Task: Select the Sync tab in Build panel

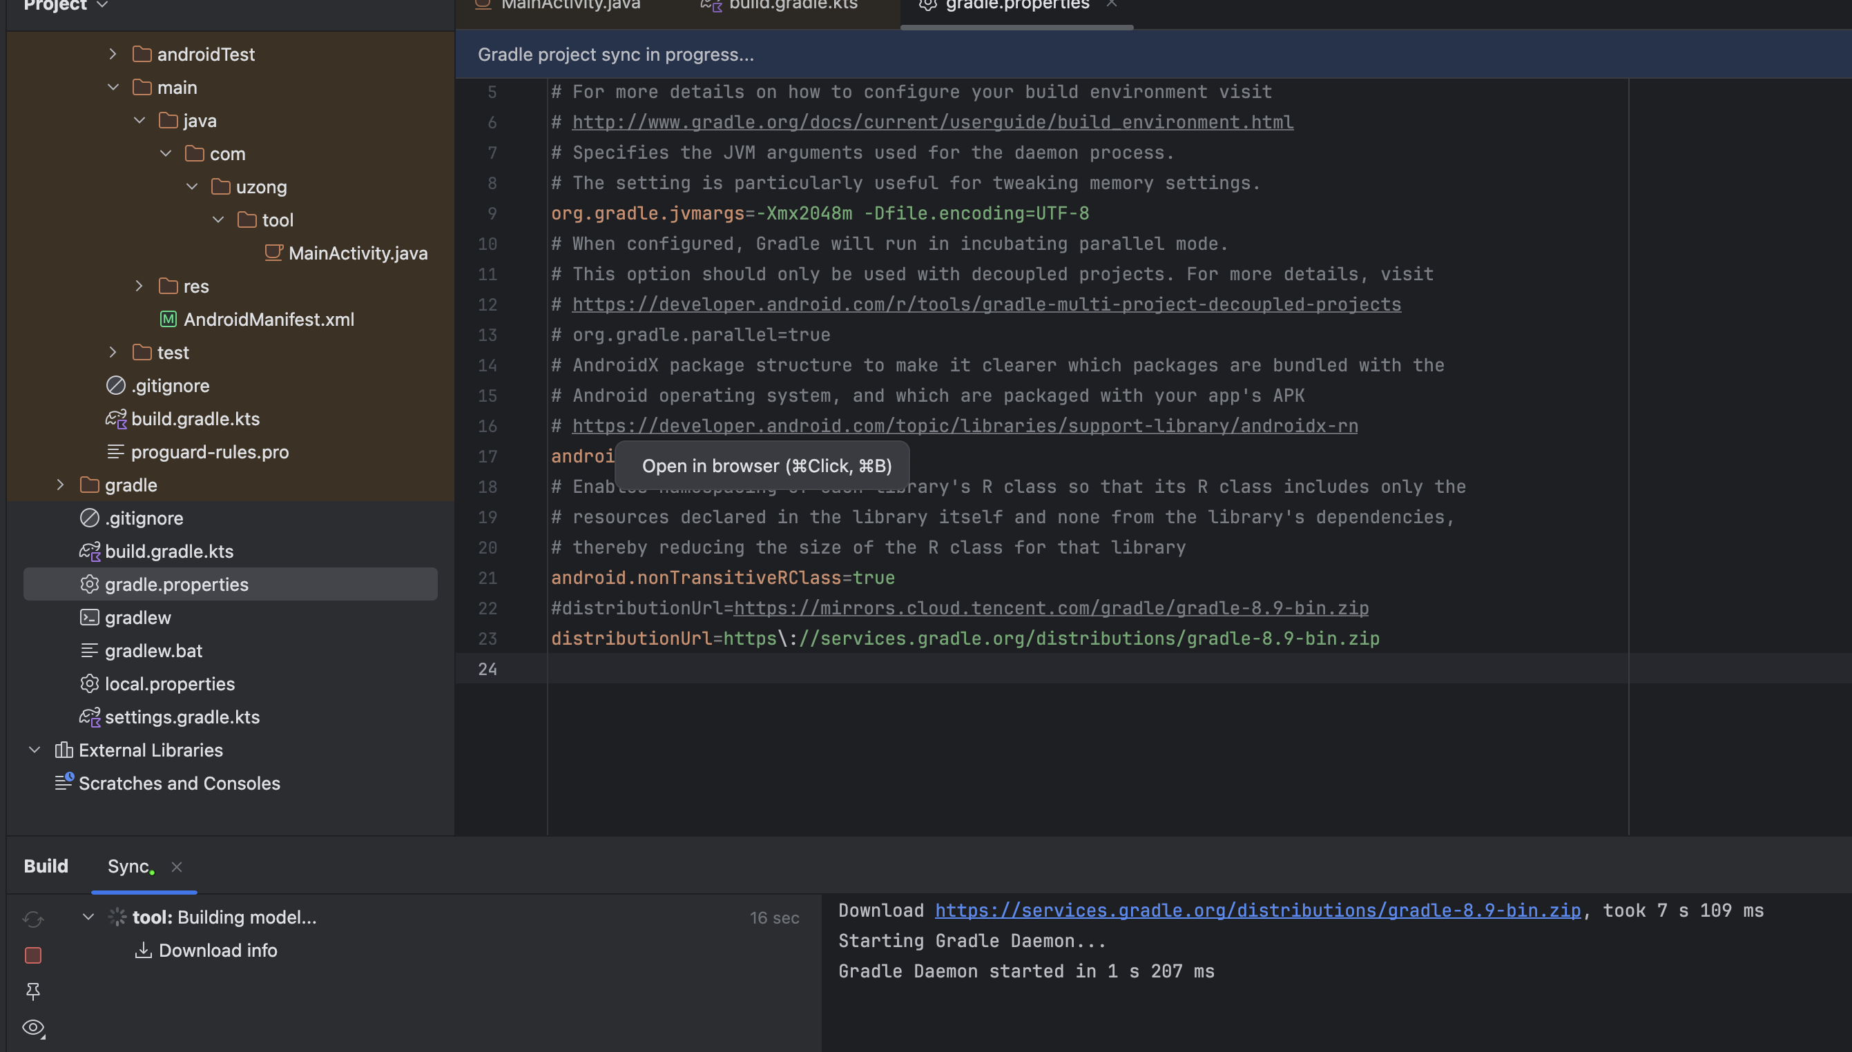Action: (x=128, y=866)
